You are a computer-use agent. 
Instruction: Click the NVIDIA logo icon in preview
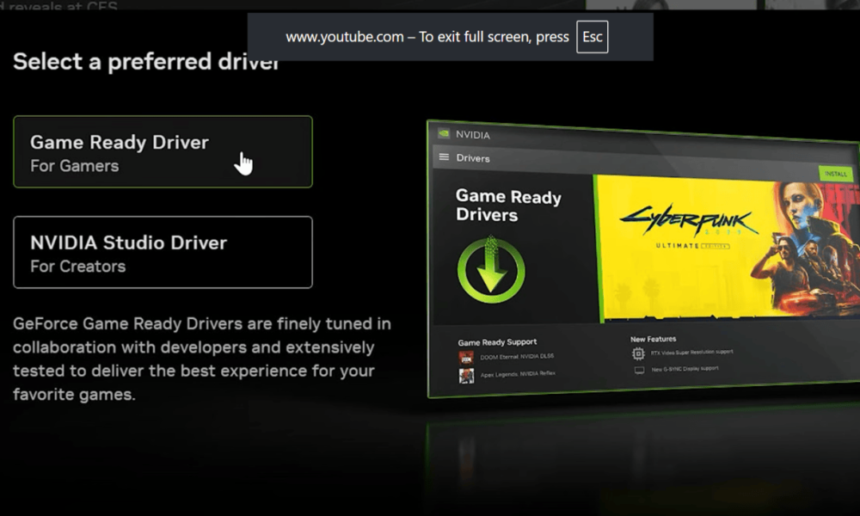[x=444, y=134]
